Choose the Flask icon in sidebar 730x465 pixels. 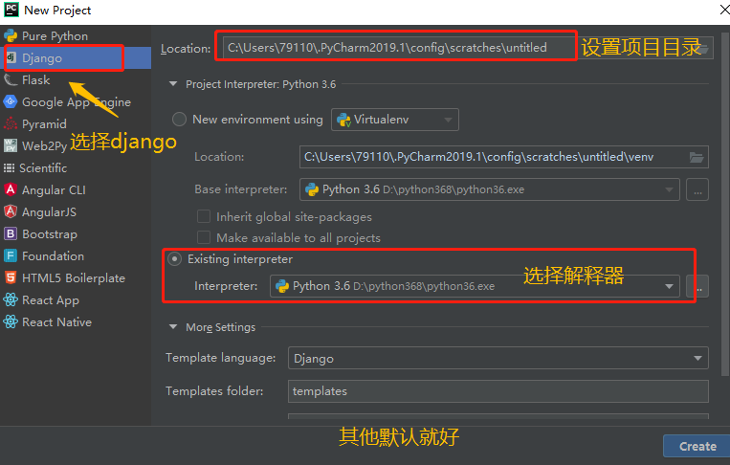(x=11, y=80)
